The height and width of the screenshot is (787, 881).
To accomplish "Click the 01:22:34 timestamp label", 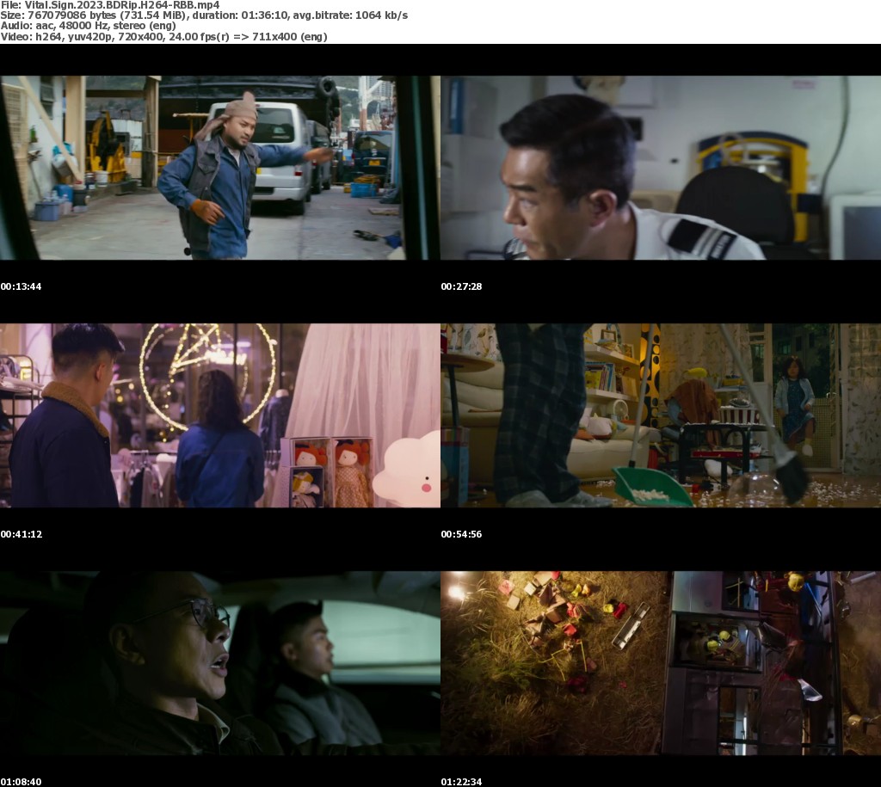I will pyautogui.click(x=462, y=782).
